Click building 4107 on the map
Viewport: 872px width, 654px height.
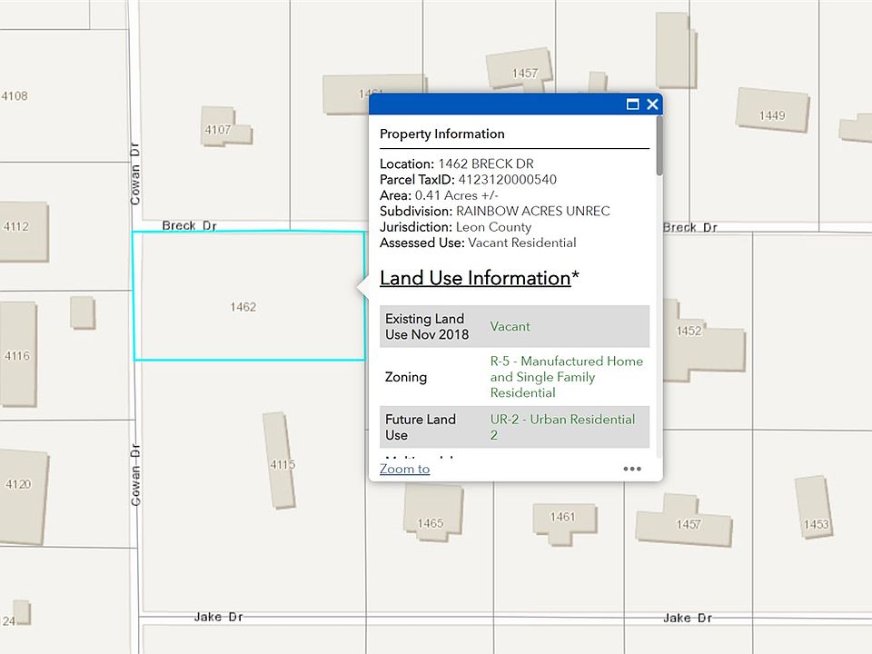coord(226,127)
